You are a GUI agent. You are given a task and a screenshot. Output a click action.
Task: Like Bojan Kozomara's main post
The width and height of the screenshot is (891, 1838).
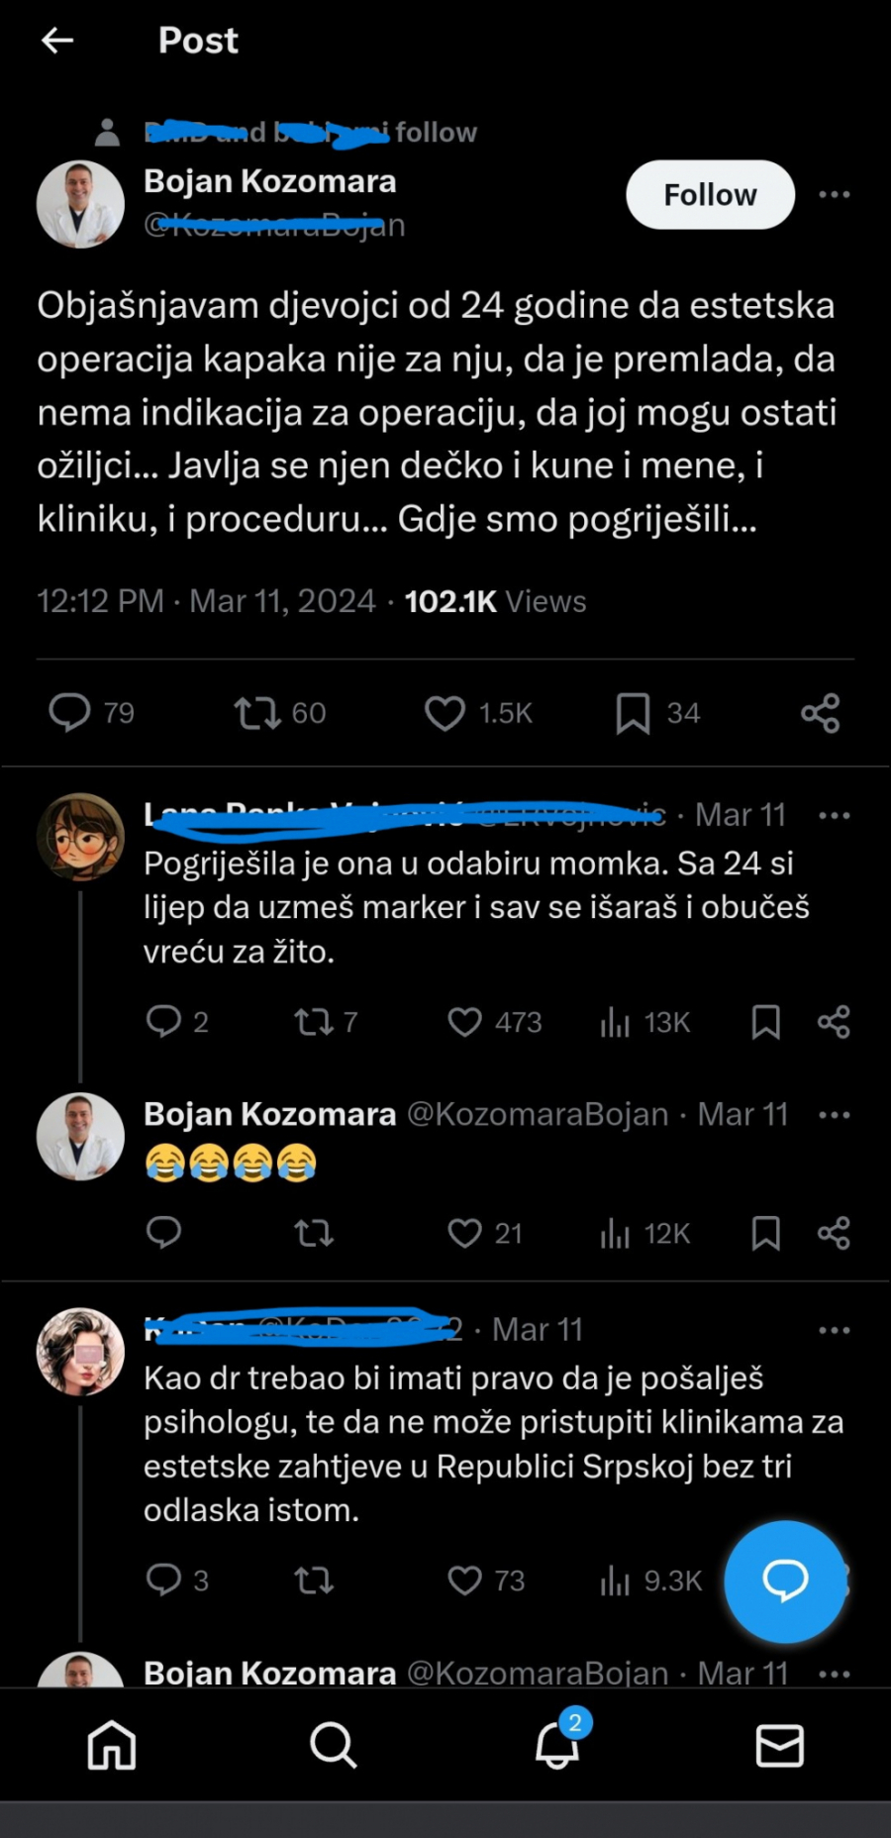point(445,712)
